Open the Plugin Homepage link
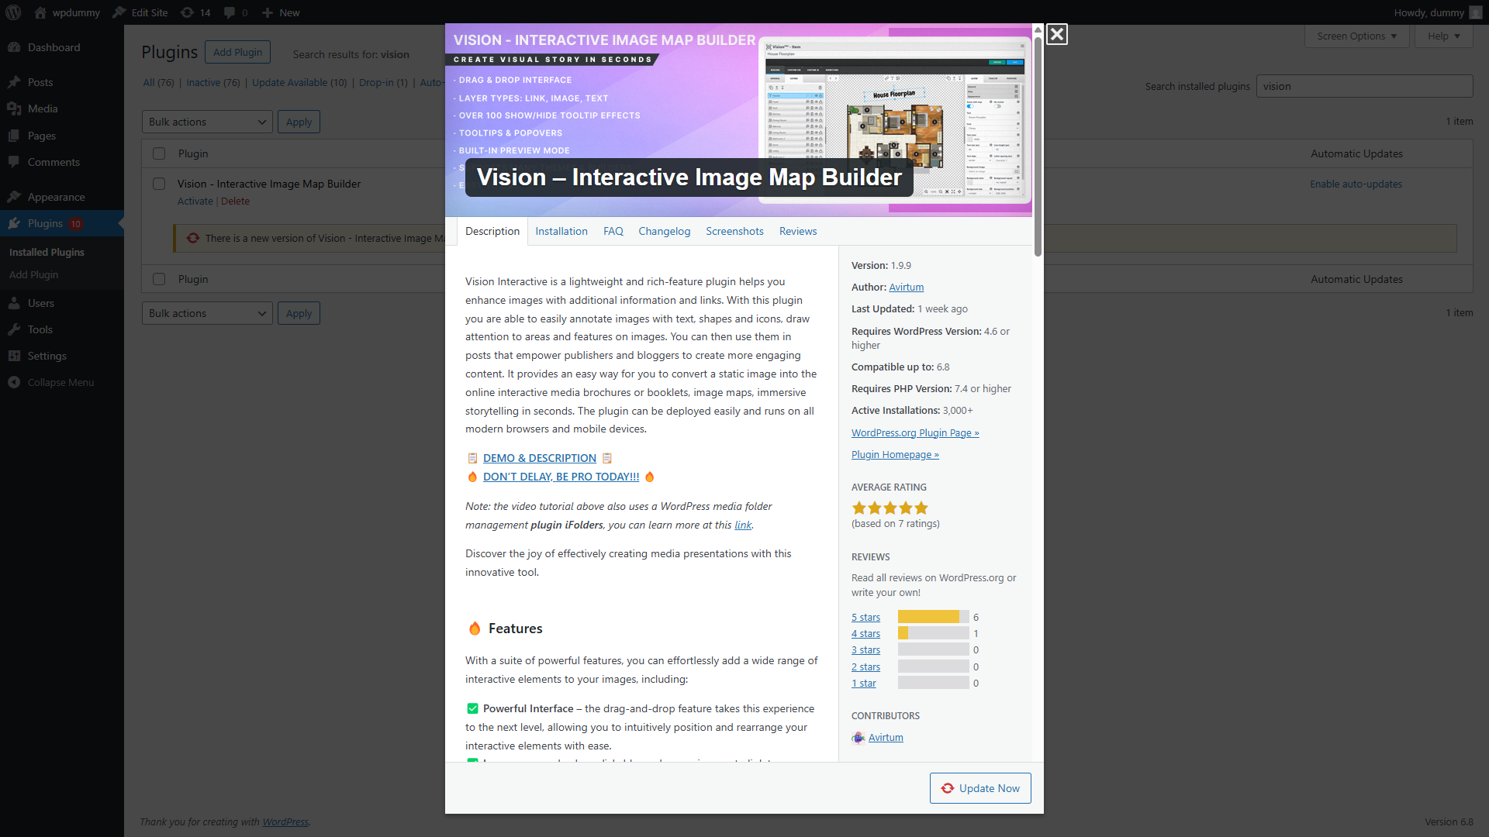1489x837 pixels. tap(895, 454)
